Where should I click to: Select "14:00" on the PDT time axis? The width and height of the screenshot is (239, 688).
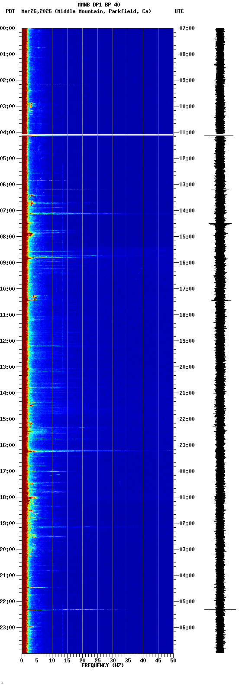(x=7, y=393)
